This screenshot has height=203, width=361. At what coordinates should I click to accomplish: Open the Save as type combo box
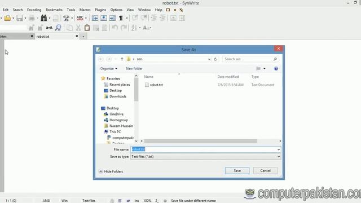205,157
